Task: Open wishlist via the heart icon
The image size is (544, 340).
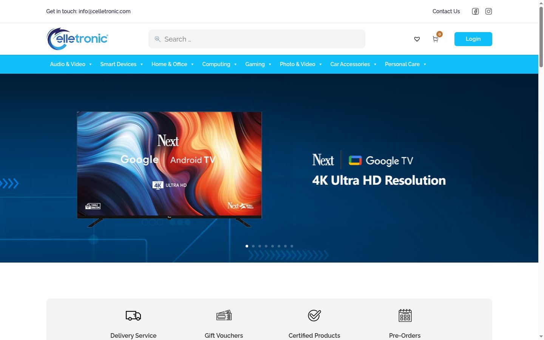Action: (417, 39)
